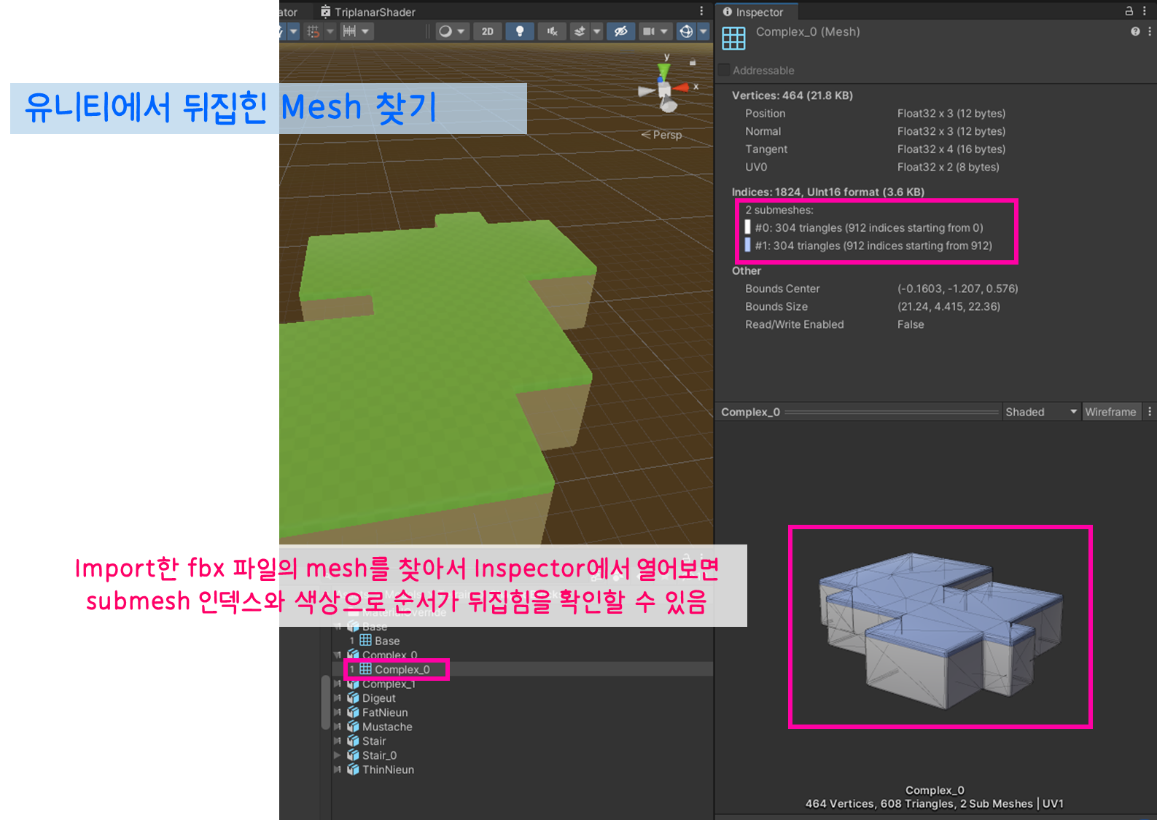Open snap increment dropdown arrow
Viewport: 1157px width, 820px height.
(365, 31)
